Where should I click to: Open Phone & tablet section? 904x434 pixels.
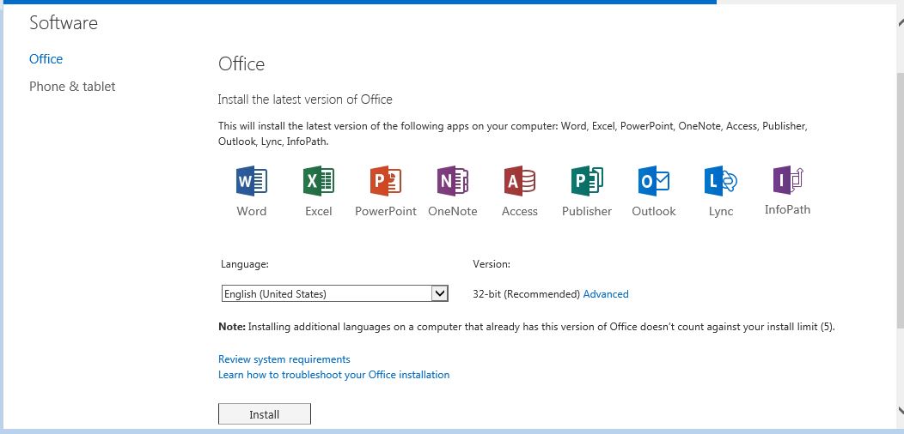(73, 87)
